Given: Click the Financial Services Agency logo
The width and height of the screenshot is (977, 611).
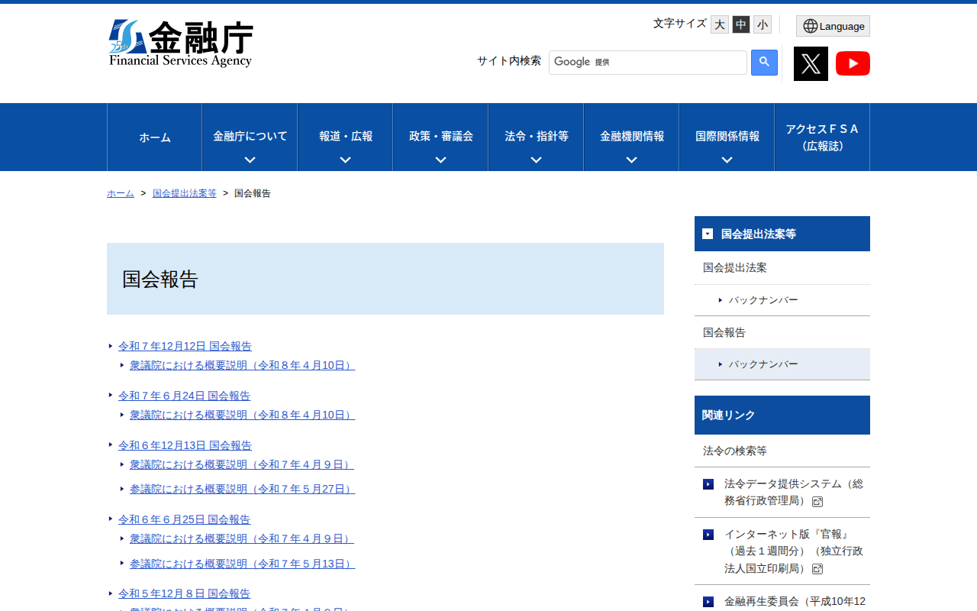Looking at the screenshot, I should [x=181, y=44].
